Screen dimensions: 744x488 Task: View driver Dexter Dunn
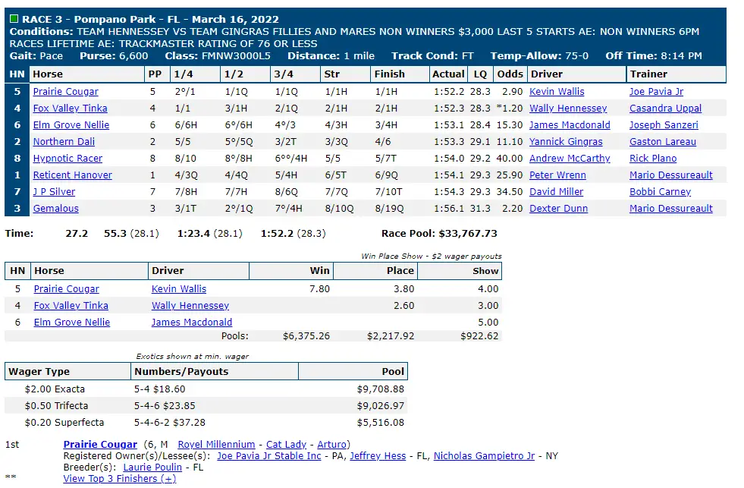pos(558,208)
